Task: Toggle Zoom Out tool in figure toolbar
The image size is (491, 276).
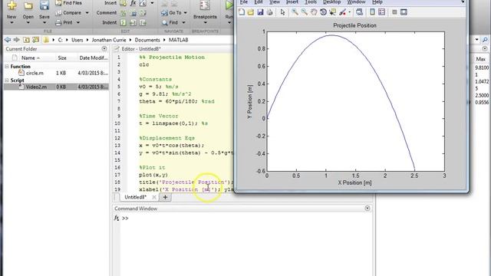Action: point(304,12)
